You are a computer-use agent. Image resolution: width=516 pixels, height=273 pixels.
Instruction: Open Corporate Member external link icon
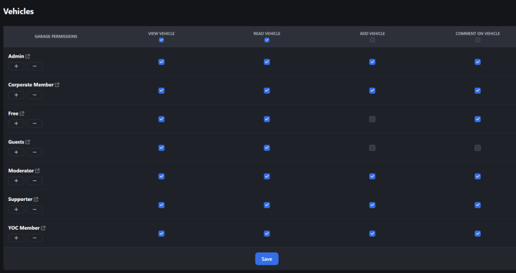tap(57, 85)
